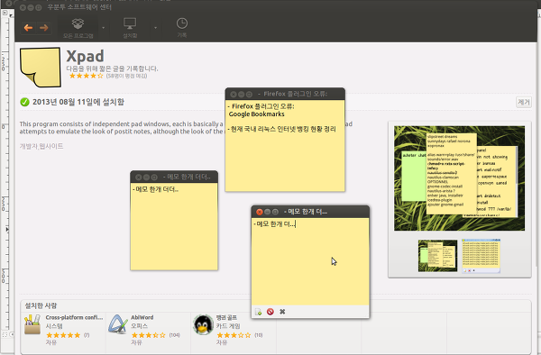Screen dimensions: 541x355
Task: Open the AbiWord app icon
Action: [118, 324]
